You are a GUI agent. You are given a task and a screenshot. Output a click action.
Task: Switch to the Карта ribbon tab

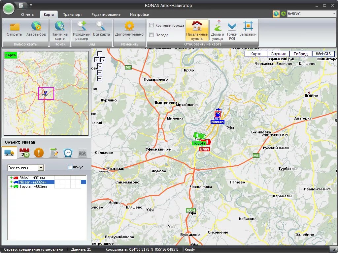[x=49, y=14]
